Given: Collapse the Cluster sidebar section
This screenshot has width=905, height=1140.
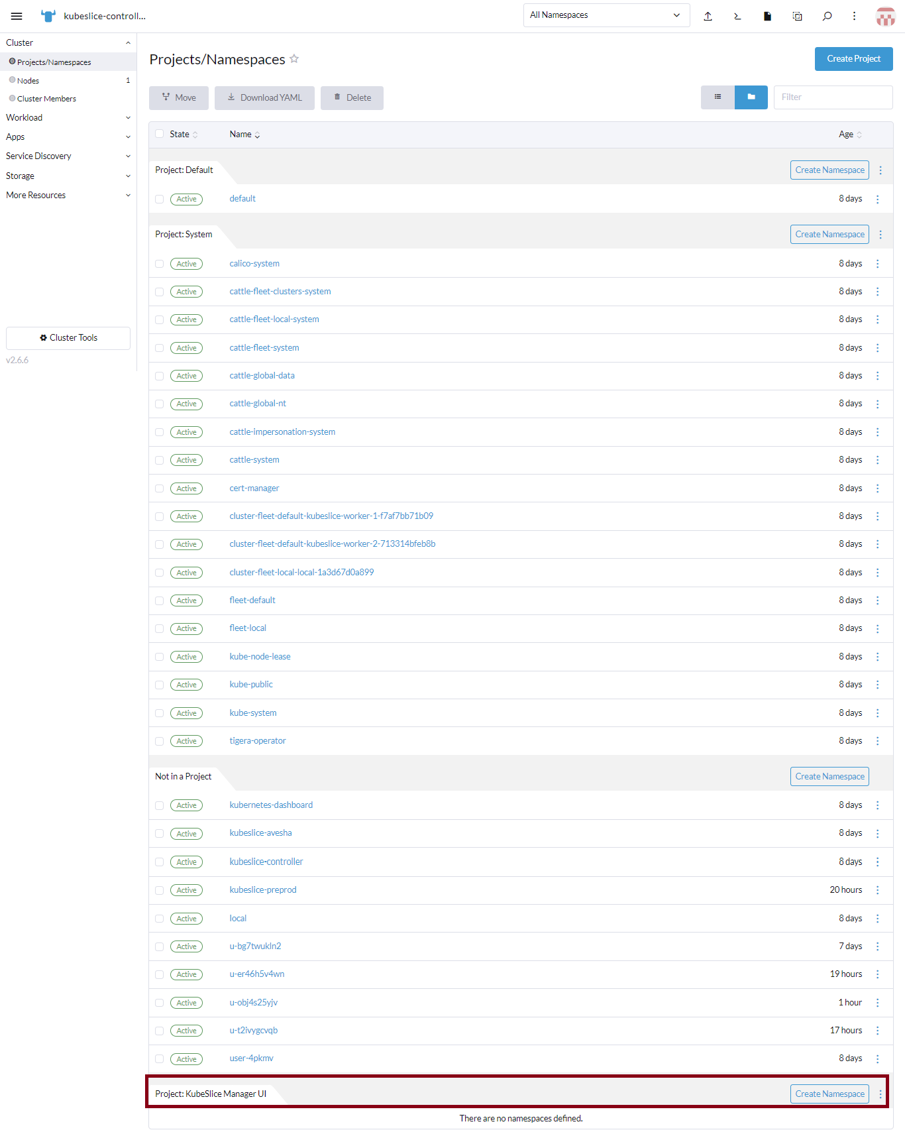Looking at the screenshot, I should (128, 43).
